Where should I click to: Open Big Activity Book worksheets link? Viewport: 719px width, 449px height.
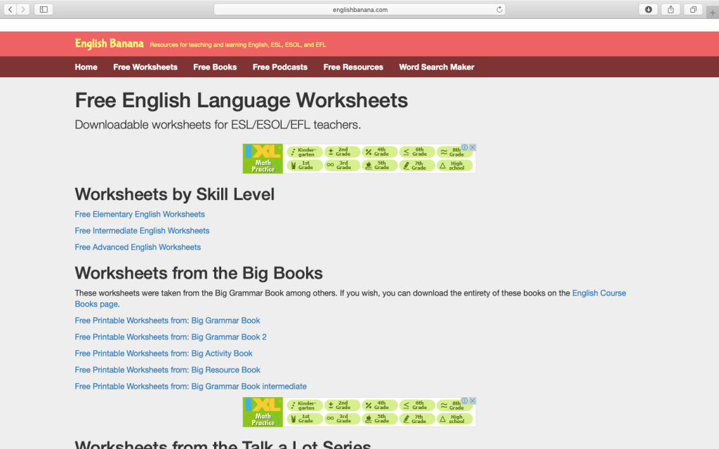point(164,354)
